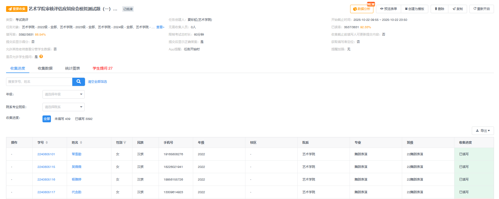Filter by 未填写 439
Screen dimensions: 499x199
point(62,119)
